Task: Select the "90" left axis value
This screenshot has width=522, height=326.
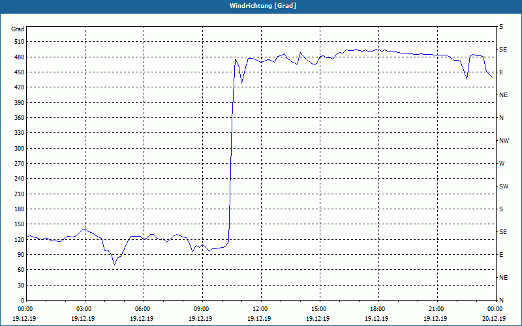Action: (x=21, y=255)
